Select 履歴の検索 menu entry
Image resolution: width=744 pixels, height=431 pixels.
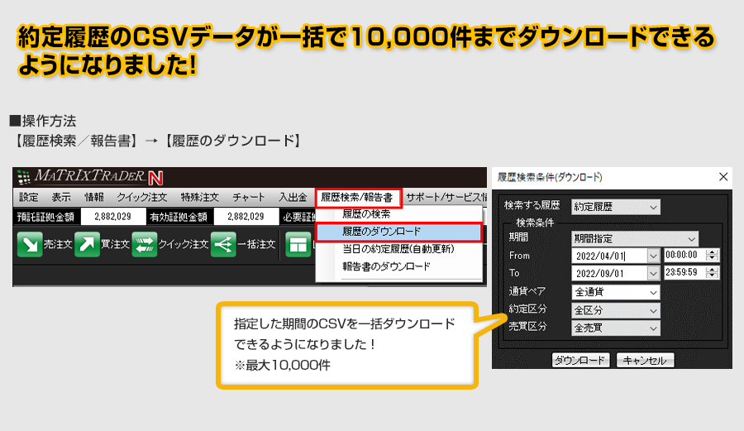coord(366,214)
